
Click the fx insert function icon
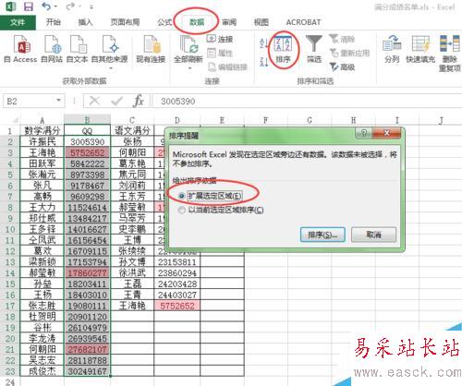pos(139,101)
